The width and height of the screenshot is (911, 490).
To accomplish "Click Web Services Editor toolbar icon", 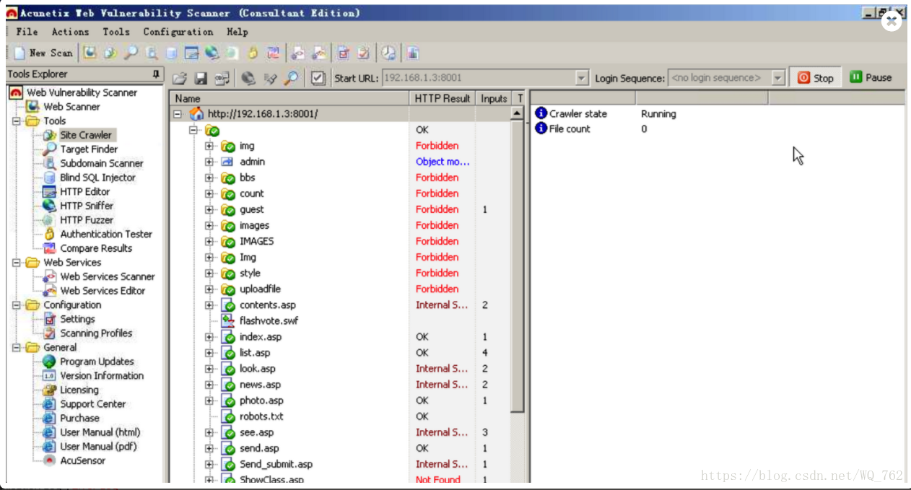I will [318, 53].
